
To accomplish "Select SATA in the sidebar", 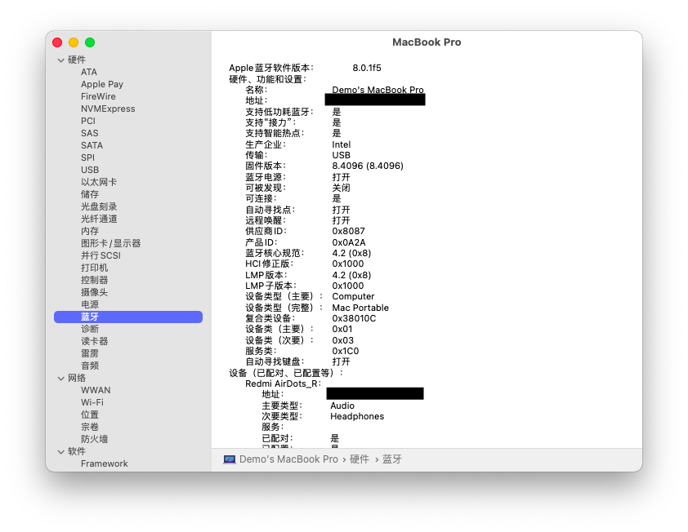I will pos(92,145).
